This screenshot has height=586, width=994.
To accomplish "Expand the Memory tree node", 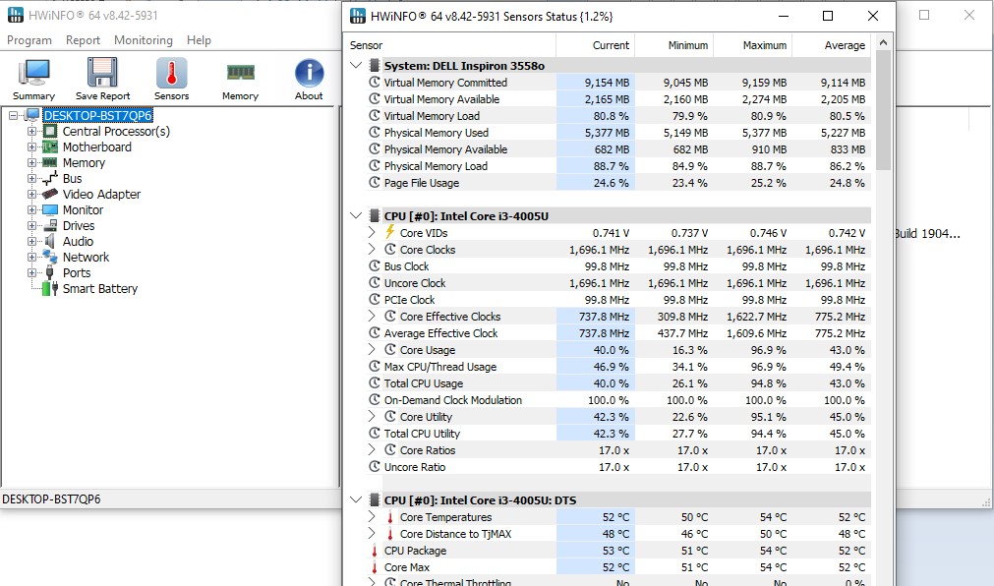I will (31, 163).
